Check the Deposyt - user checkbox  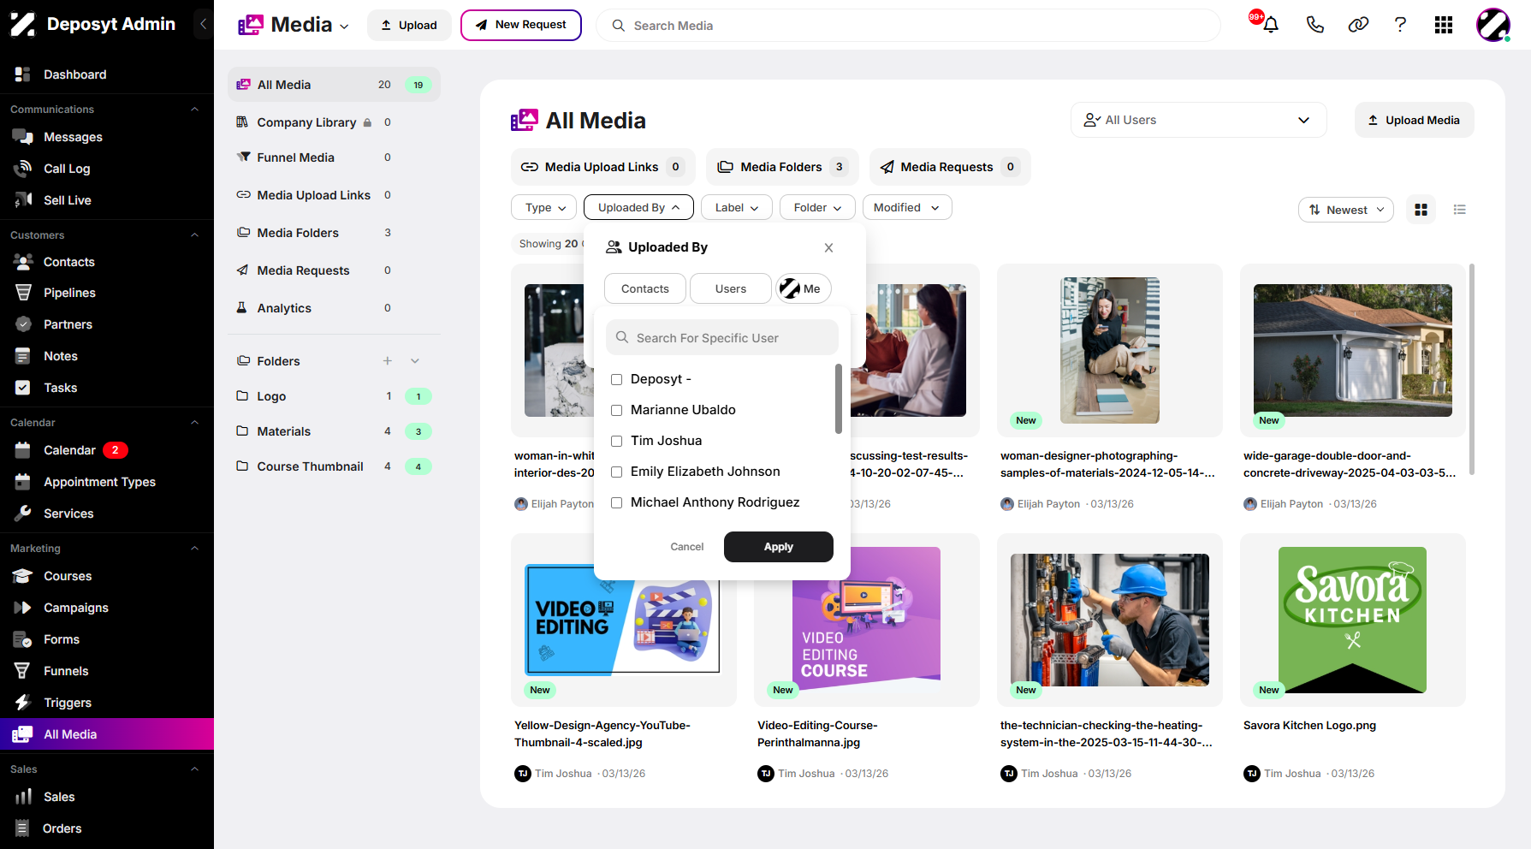616,379
